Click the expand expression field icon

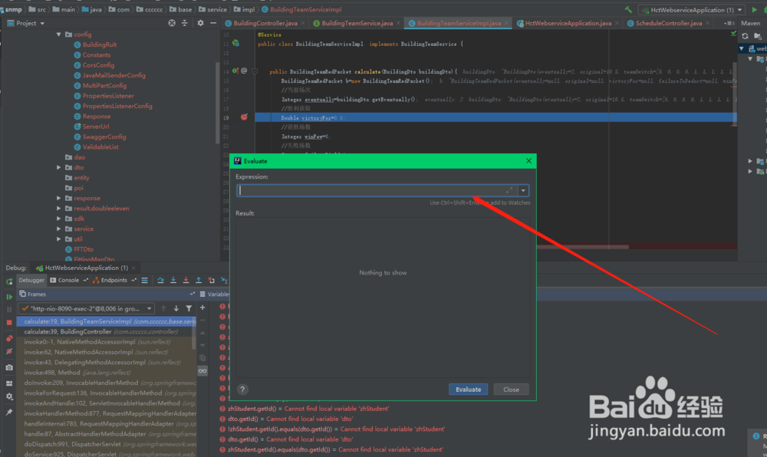509,190
